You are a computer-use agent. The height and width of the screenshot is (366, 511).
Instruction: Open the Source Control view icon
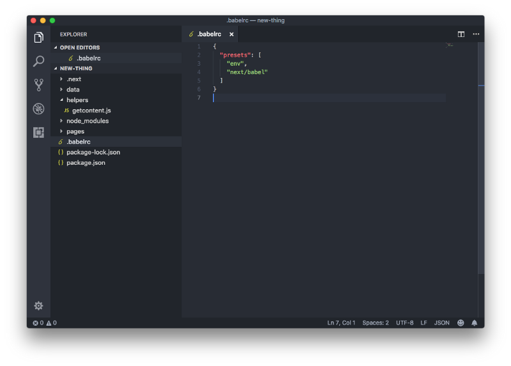38,85
